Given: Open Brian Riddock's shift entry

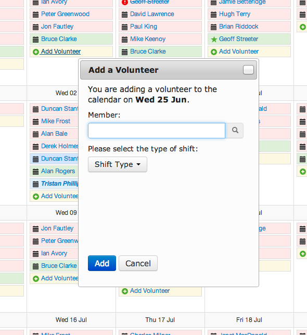Looking at the screenshot, I should [249, 27].
